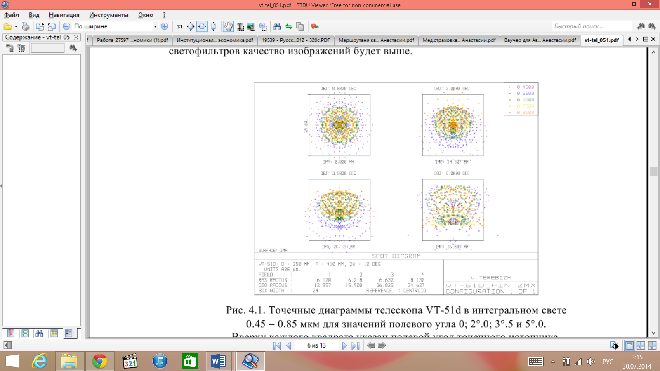The width and height of the screenshot is (660, 371).
Task: Toggle fit width view mode
Action: 202,26
